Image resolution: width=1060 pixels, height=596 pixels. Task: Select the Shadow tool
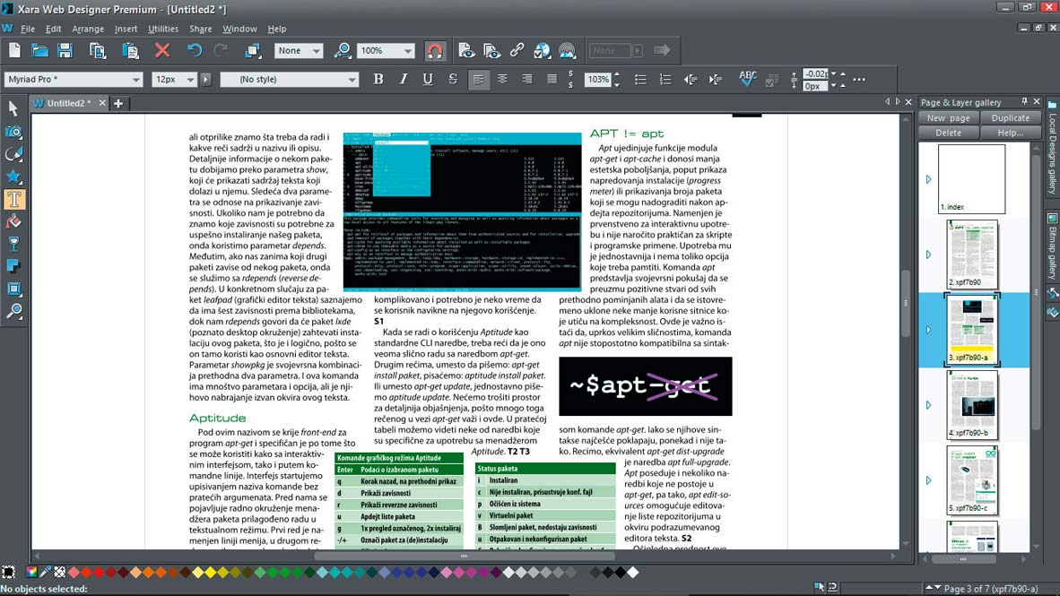pyautogui.click(x=13, y=266)
